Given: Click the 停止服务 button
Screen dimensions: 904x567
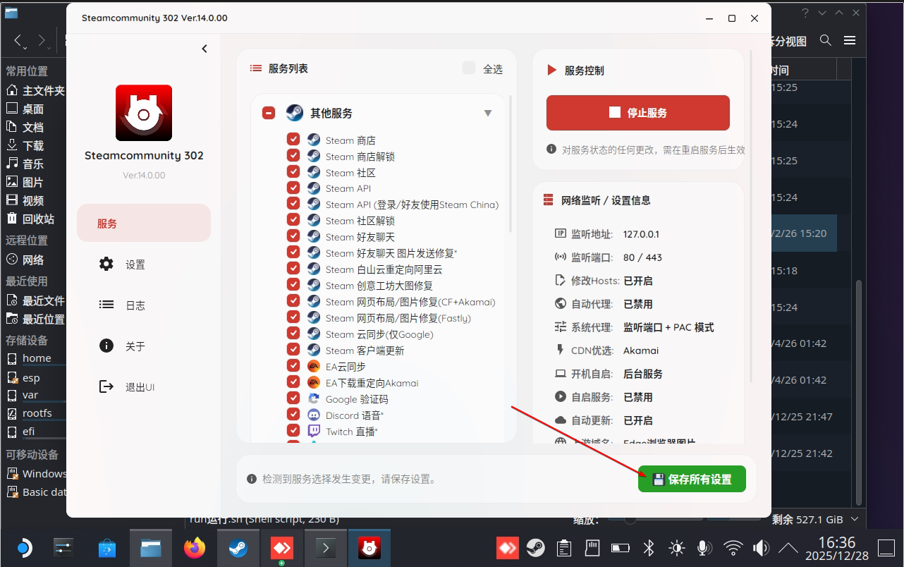Looking at the screenshot, I should (637, 113).
